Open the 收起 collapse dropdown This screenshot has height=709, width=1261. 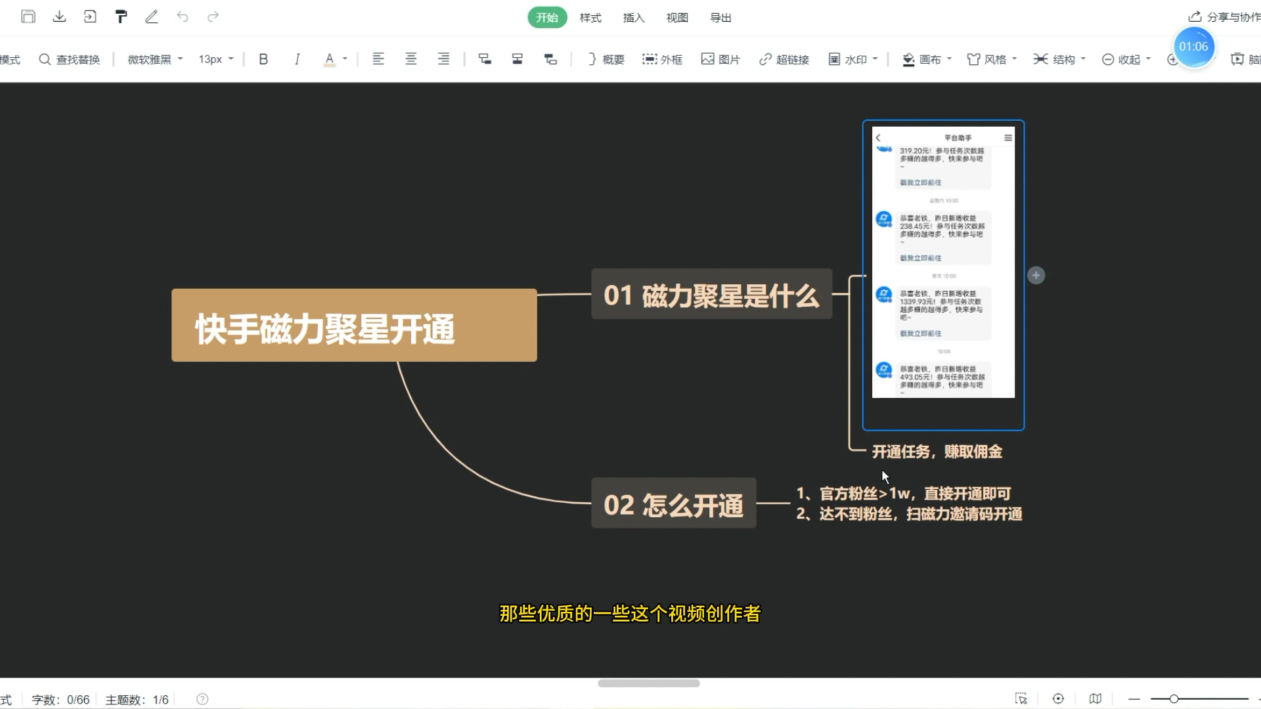[x=1126, y=59]
